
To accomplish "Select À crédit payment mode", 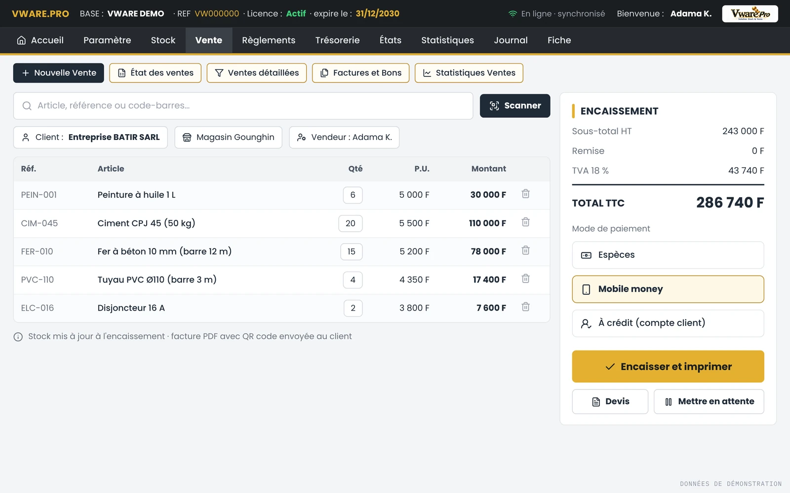I will point(668,323).
